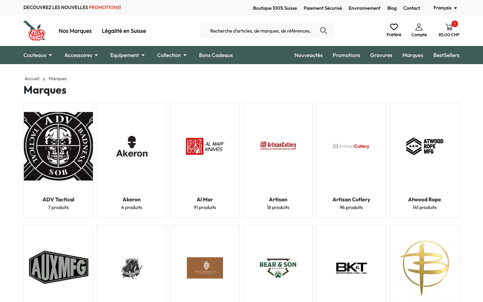This screenshot has height=302, width=483.
Task: Click the Atwood Rope brand name
Action: pos(425,199)
